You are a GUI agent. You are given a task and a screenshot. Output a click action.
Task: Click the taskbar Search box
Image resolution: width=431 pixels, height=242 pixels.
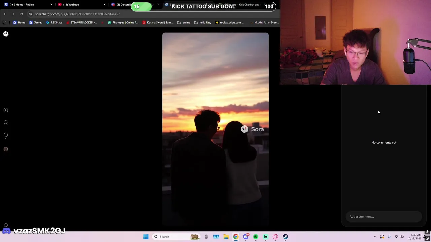coord(175,237)
